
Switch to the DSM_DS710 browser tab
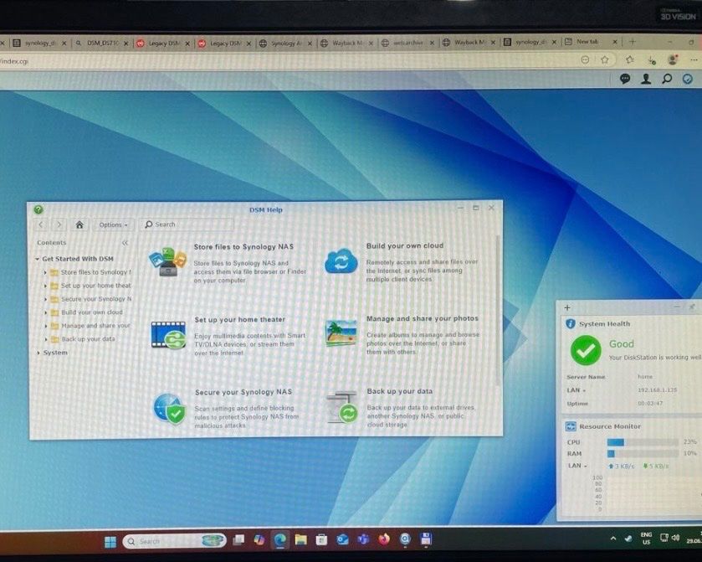pos(101,43)
